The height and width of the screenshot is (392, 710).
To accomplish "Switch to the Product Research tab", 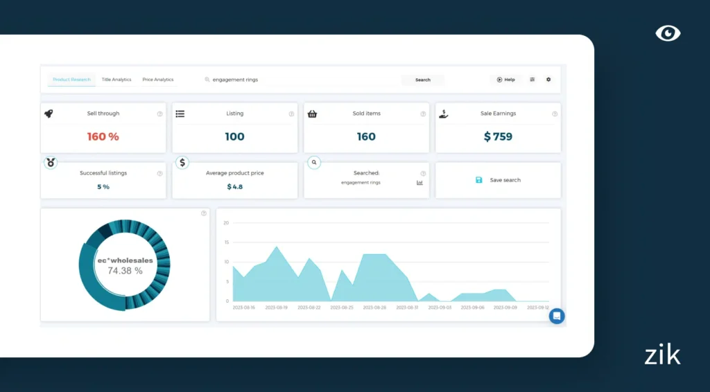I will click(71, 80).
